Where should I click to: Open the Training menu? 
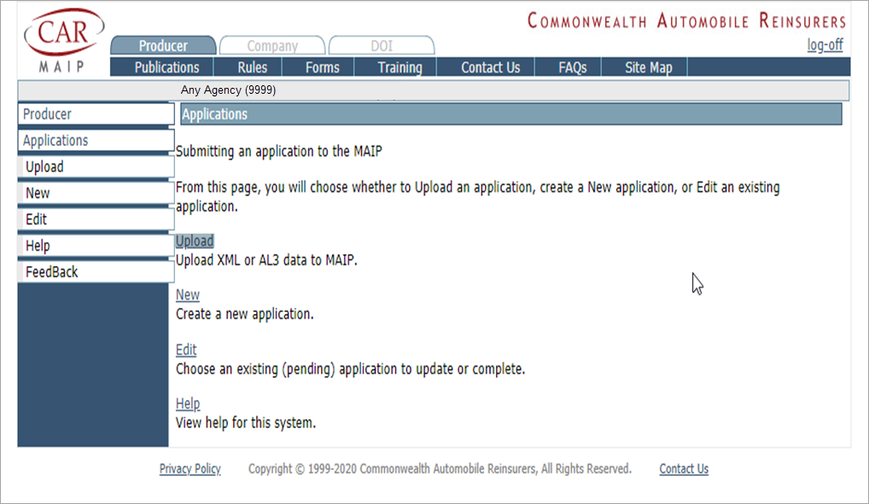[400, 67]
